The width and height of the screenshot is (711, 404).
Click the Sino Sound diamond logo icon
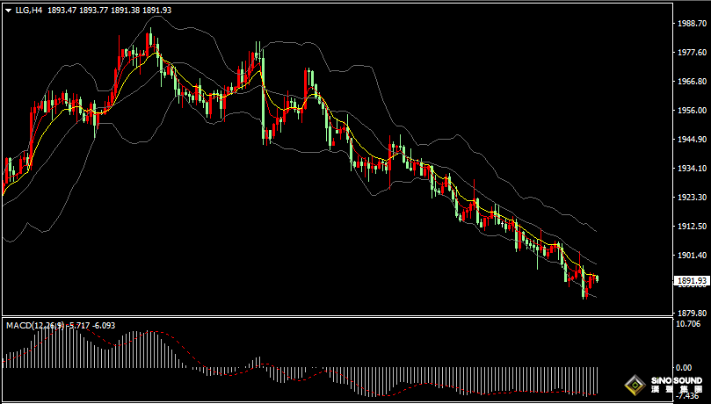634,383
